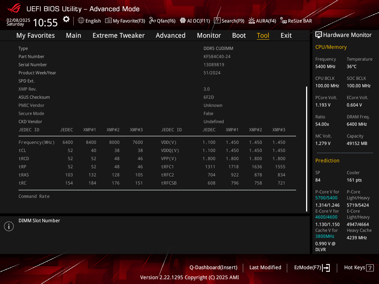
Task: Click XMP#1 frequency value 8400
Action: click(91, 142)
